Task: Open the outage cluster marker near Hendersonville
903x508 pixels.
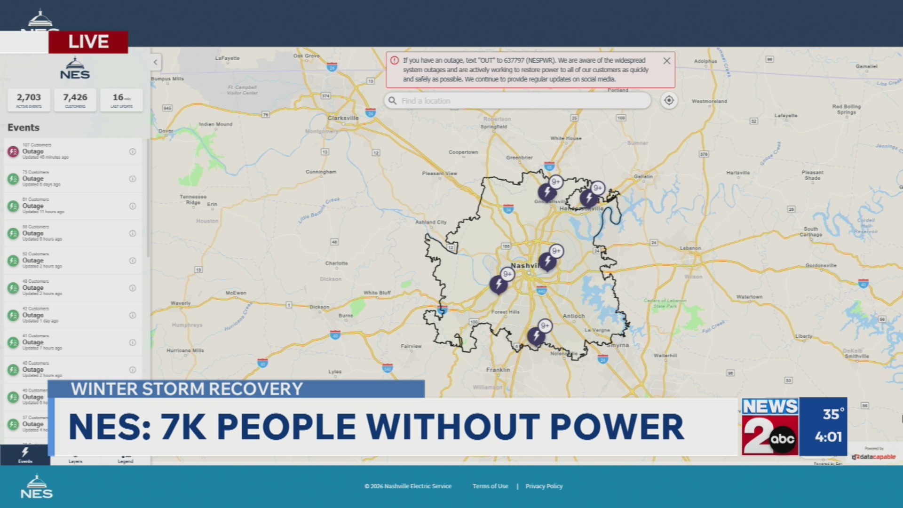Action: point(588,198)
